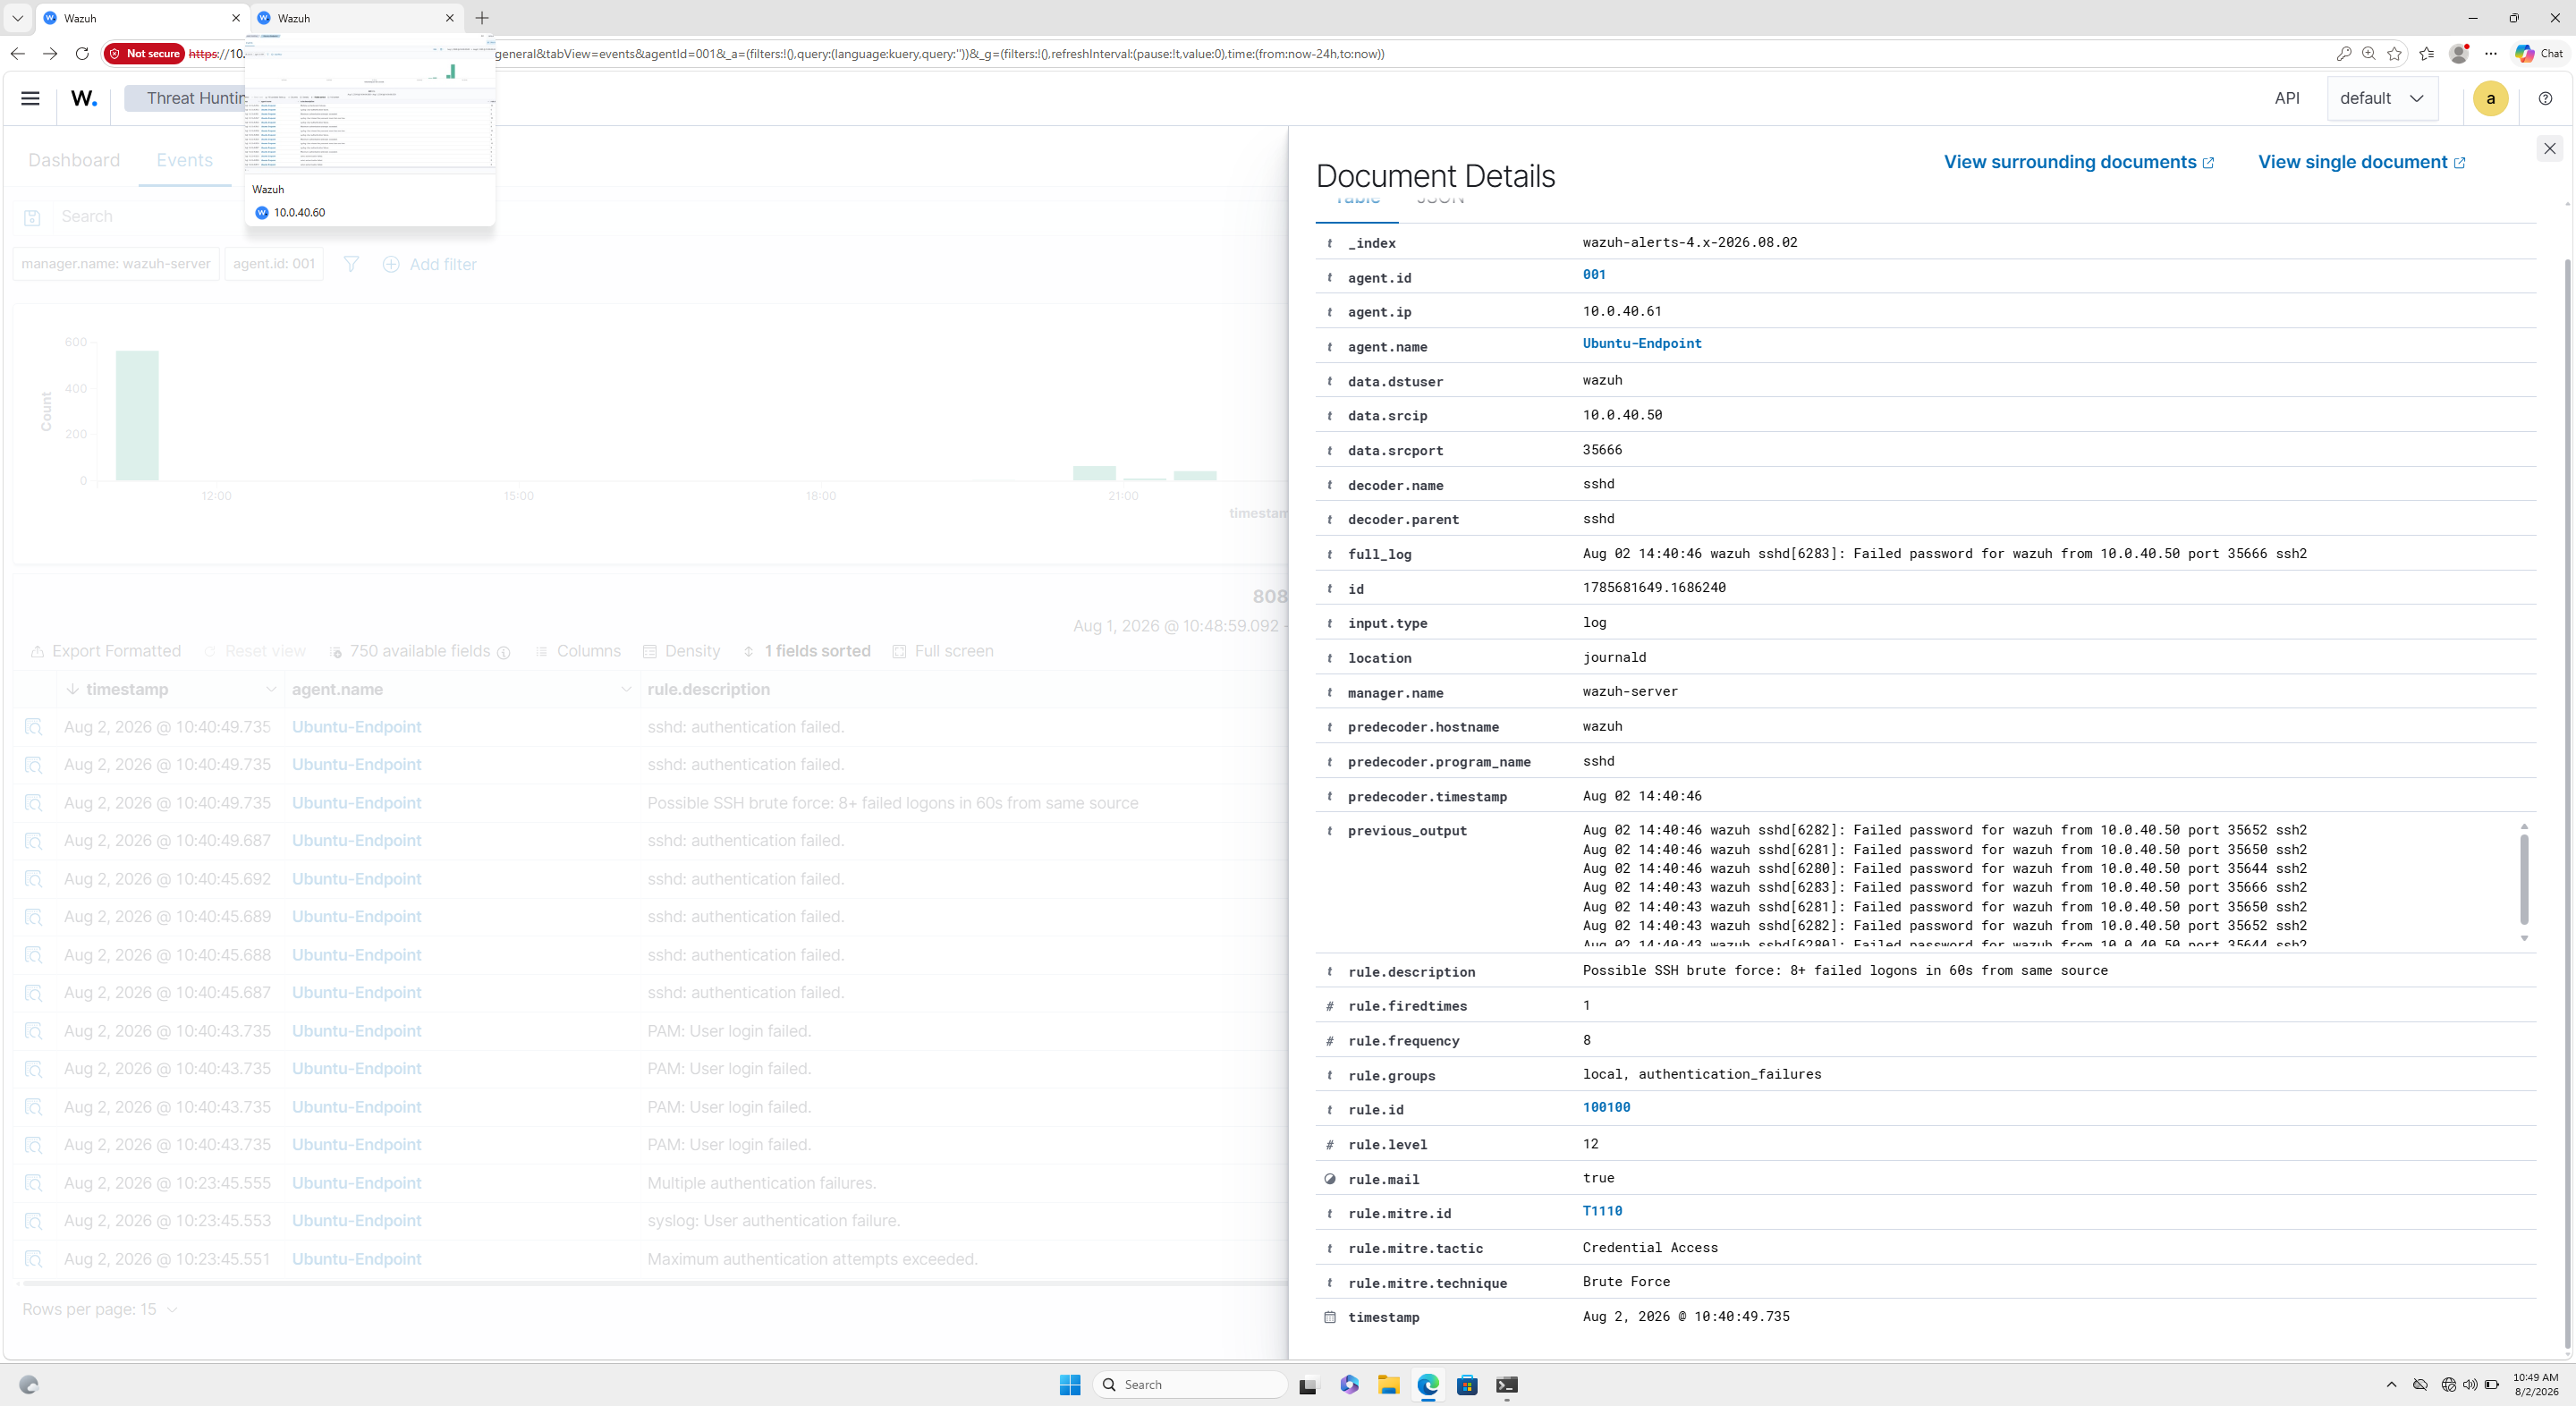This screenshot has height=1406, width=2576.
Task: Add this page to favorites with star
Action: coord(2394,54)
